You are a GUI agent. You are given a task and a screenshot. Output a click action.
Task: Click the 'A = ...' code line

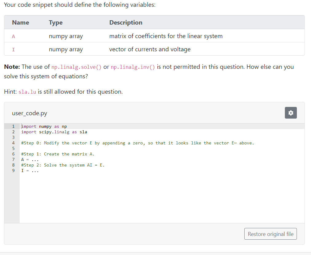30,160
